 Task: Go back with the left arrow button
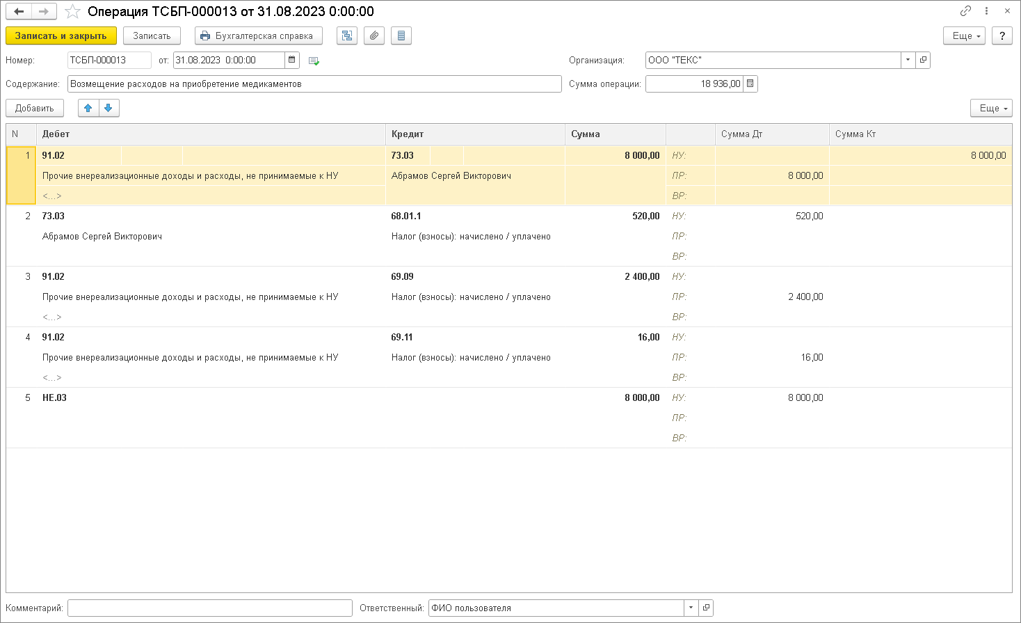[19, 12]
